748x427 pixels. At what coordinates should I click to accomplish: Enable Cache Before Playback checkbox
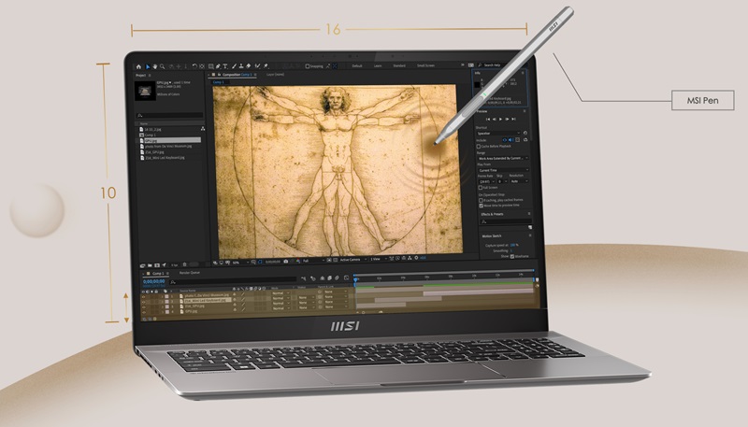click(x=479, y=147)
